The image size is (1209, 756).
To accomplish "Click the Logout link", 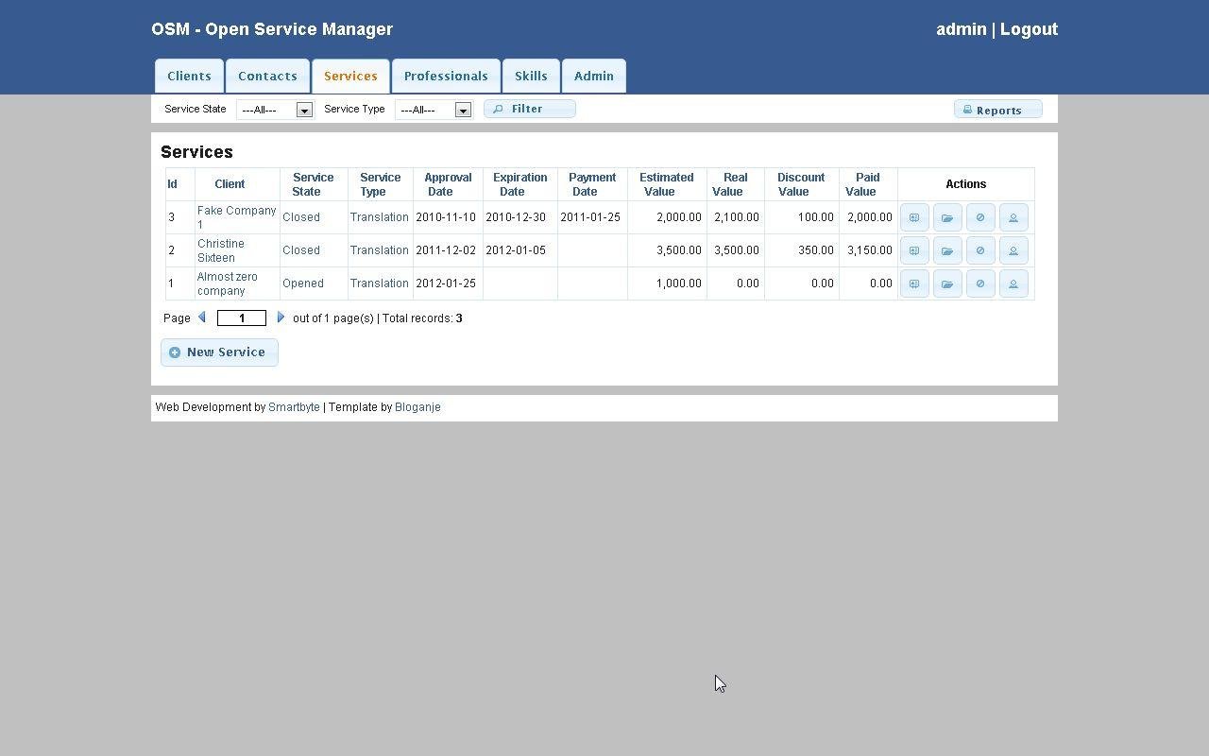I will click(x=1029, y=29).
